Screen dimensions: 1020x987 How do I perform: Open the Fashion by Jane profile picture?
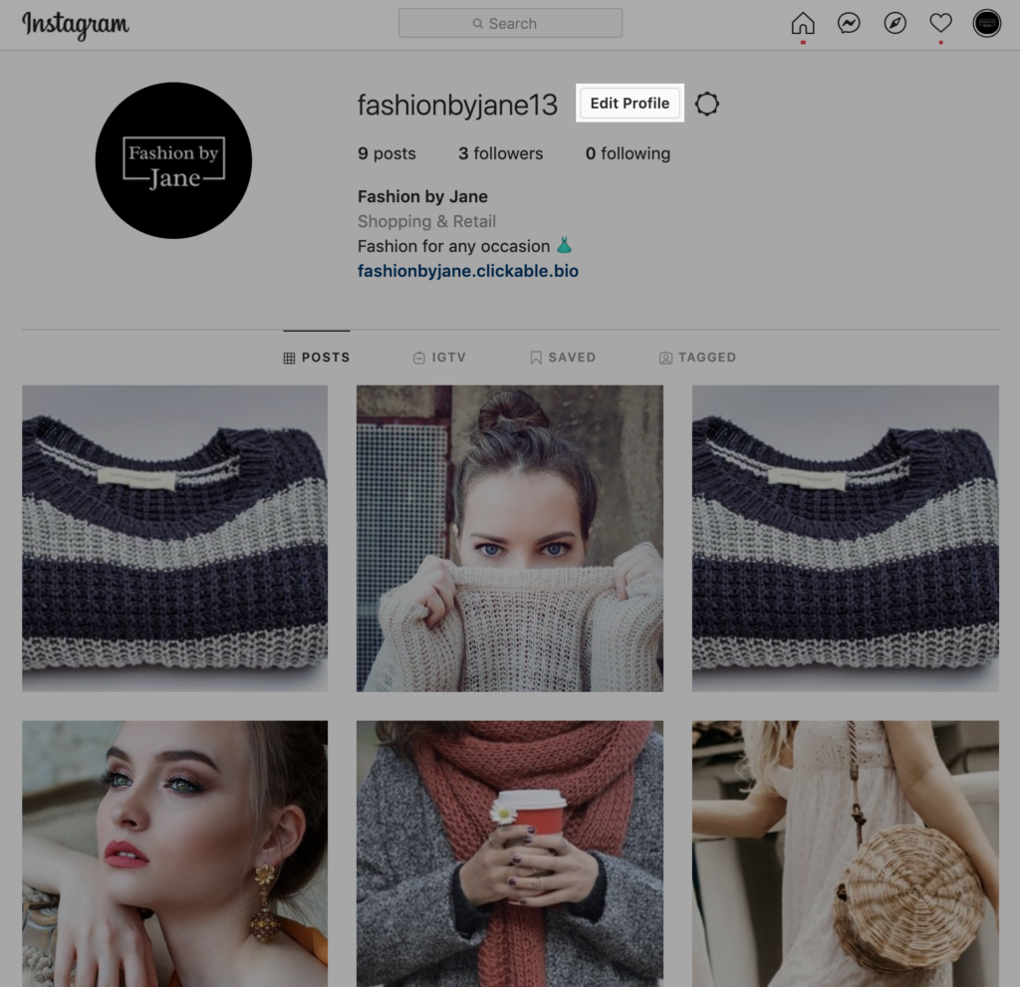pos(173,160)
